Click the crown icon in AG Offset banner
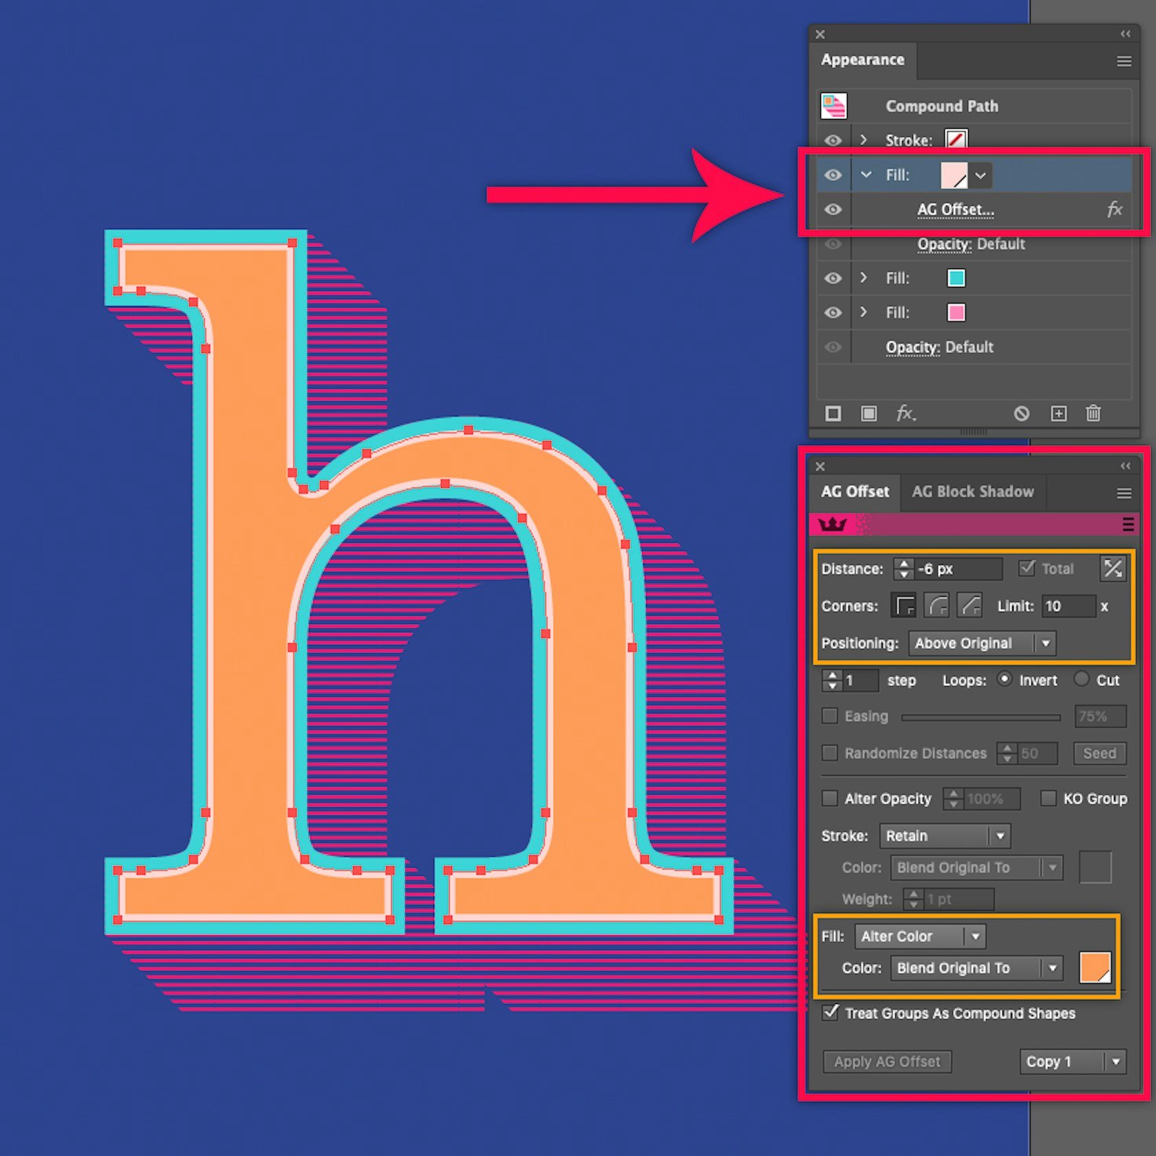 (834, 524)
